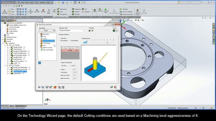This screenshot has height=121, width=216.
Task: Click the Save icon in the SolidWorks toolbar
Action: pyautogui.click(x=63, y=2)
